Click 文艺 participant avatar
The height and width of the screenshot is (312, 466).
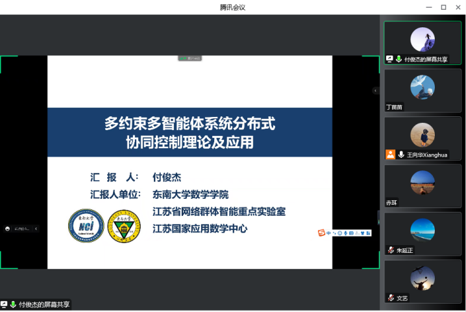pyautogui.click(x=423, y=278)
